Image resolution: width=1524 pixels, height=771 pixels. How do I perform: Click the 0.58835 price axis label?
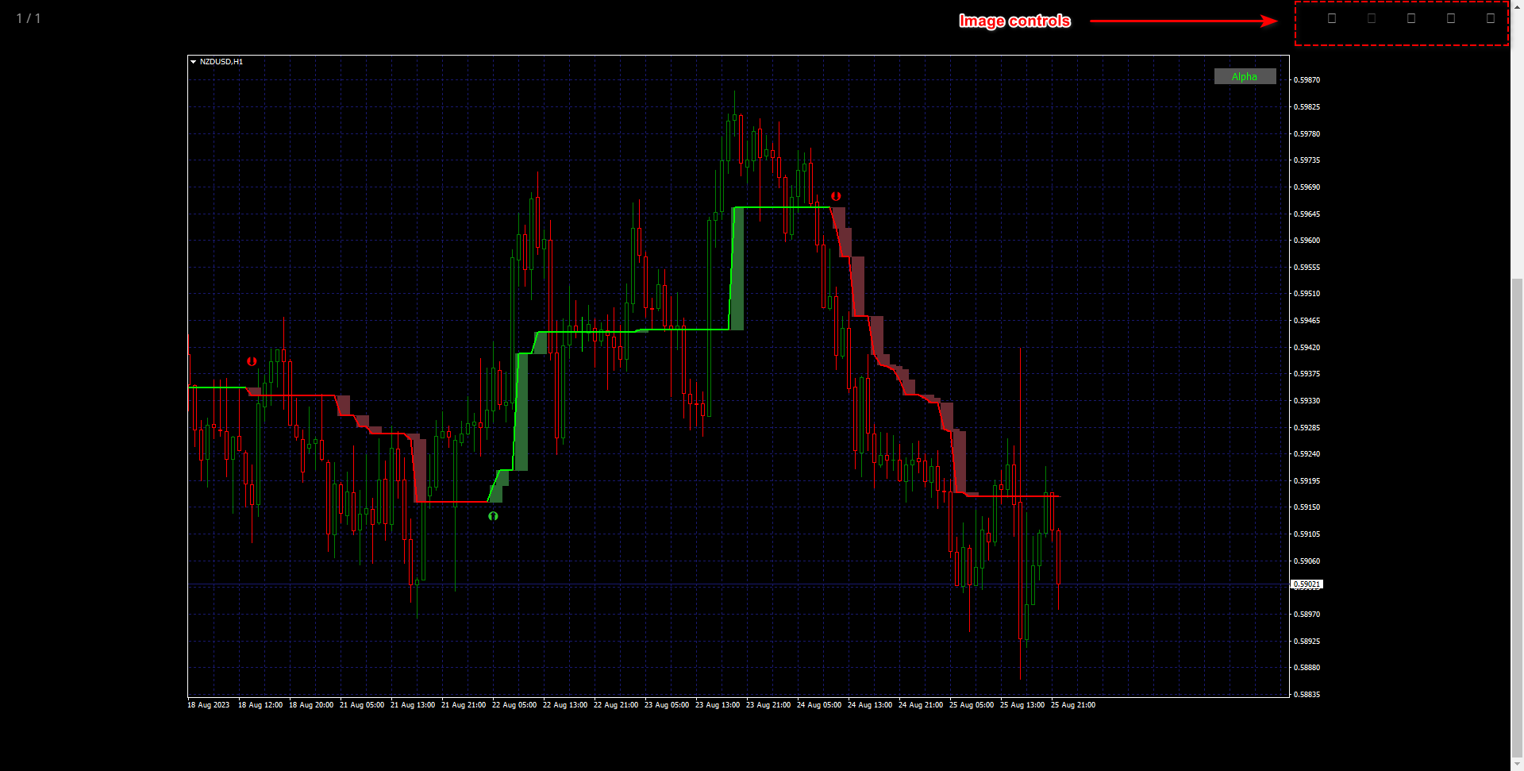[x=1307, y=695]
